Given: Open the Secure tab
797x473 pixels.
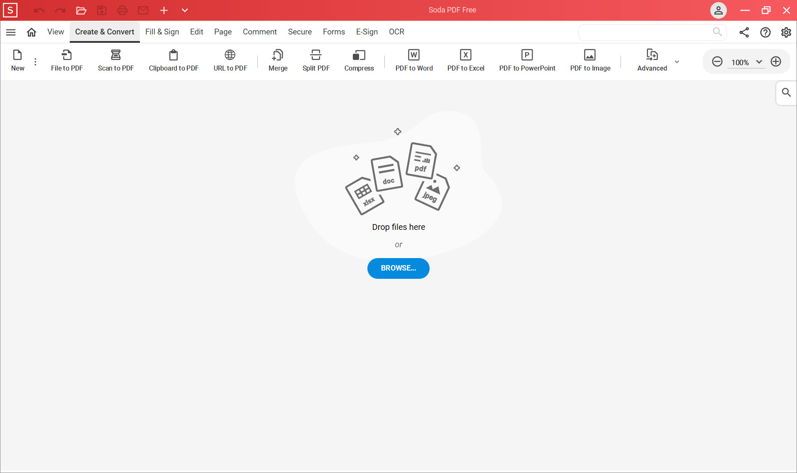Looking at the screenshot, I should 300,32.
